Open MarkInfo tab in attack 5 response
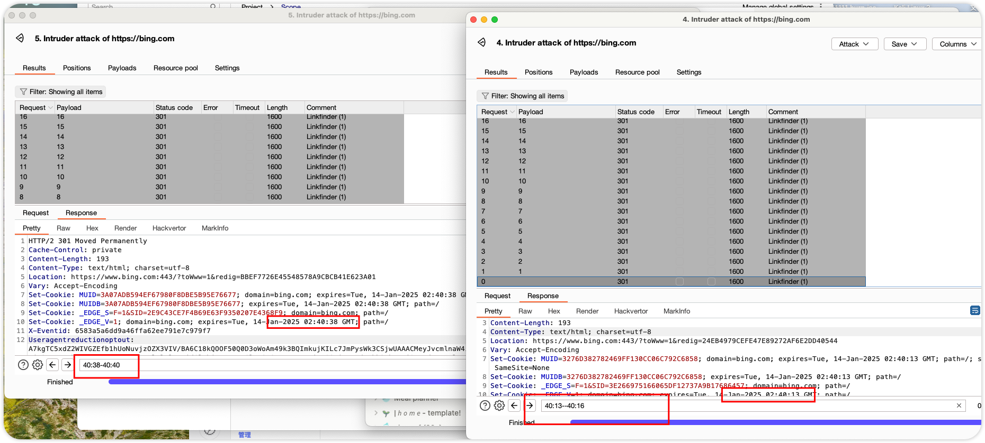985x443 pixels. (x=215, y=228)
